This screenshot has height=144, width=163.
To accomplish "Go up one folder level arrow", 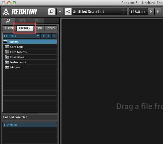I will pyautogui.click(x=54, y=36).
